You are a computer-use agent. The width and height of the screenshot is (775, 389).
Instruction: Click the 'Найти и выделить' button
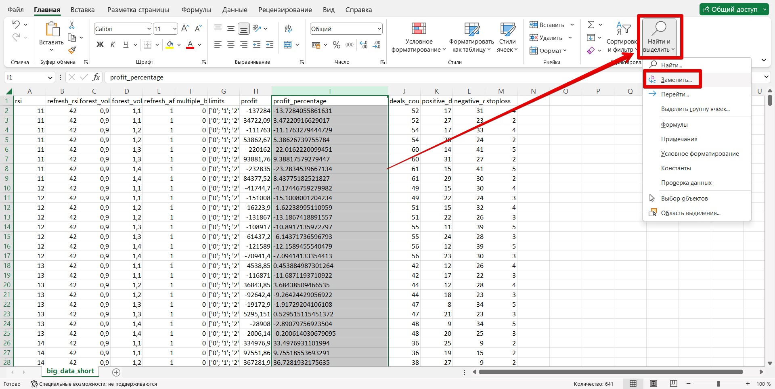(x=659, y=37)
